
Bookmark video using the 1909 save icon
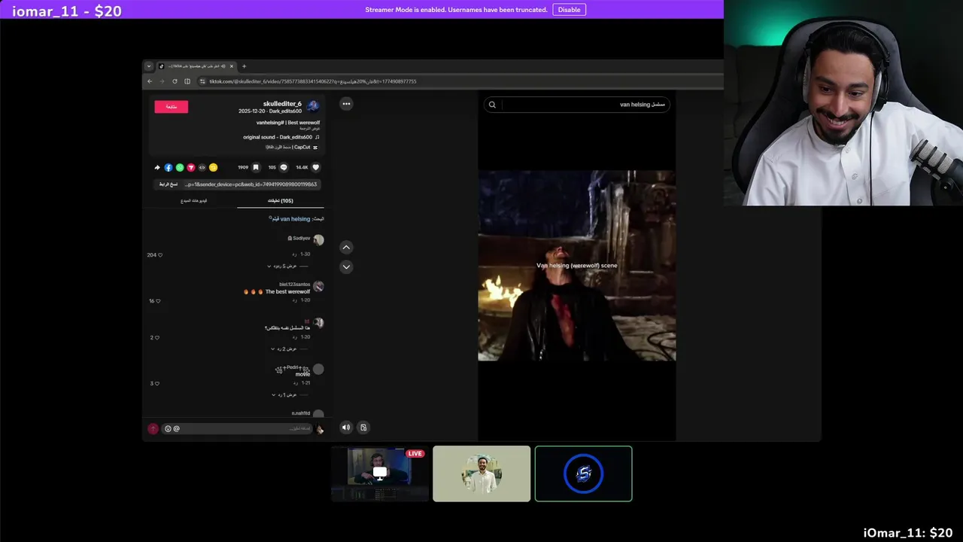(x=256, y=167)
